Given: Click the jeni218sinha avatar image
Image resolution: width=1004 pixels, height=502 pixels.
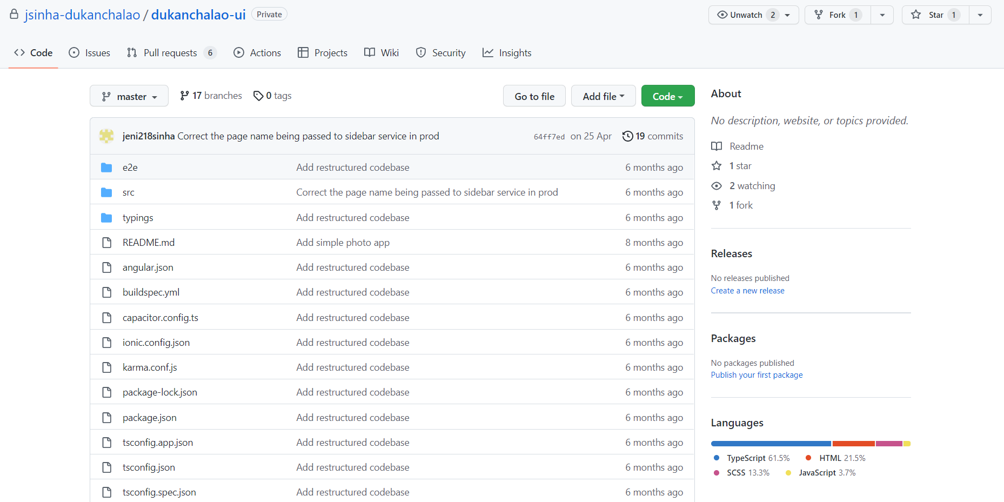Looking at the screenshot, I should pos(106,136).
